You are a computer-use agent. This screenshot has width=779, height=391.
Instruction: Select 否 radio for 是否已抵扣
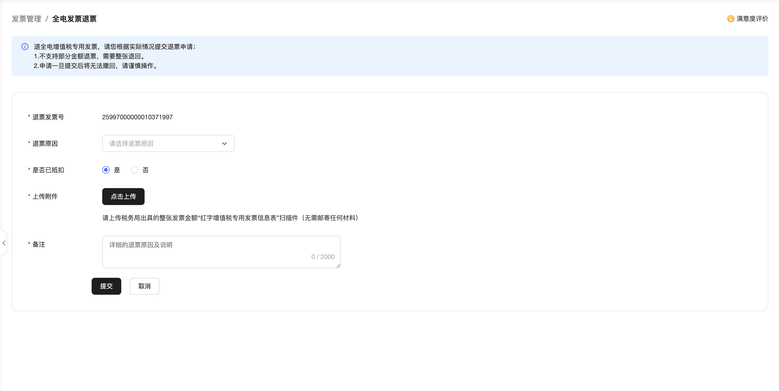(134, 170)
